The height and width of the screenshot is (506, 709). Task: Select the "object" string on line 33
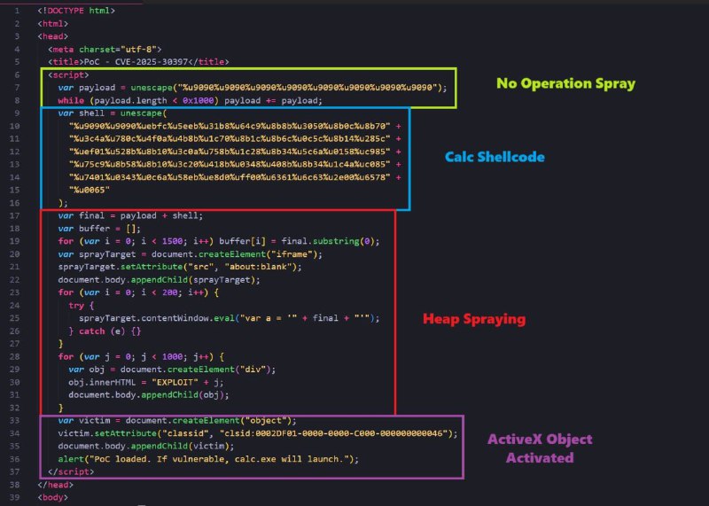pos(266,421)
